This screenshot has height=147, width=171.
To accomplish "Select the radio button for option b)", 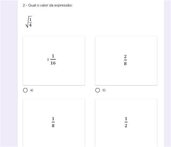I will (x=97, y=90).
